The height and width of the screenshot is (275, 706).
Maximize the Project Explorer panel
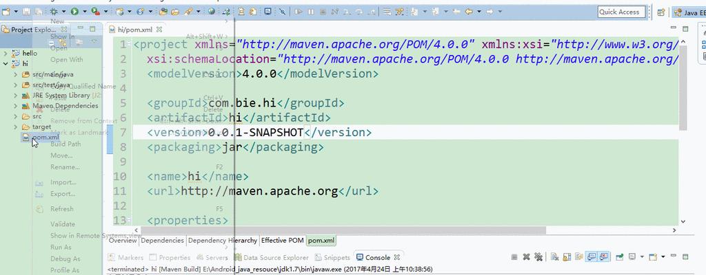[x=92, y=29]
